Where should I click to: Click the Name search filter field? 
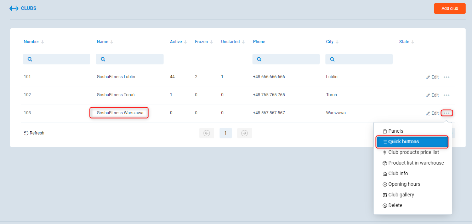click(130, 59)
